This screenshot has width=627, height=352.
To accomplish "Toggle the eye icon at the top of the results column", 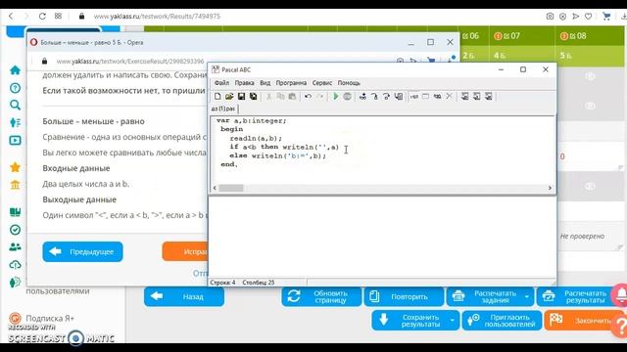I will click(x=590, y=76).
